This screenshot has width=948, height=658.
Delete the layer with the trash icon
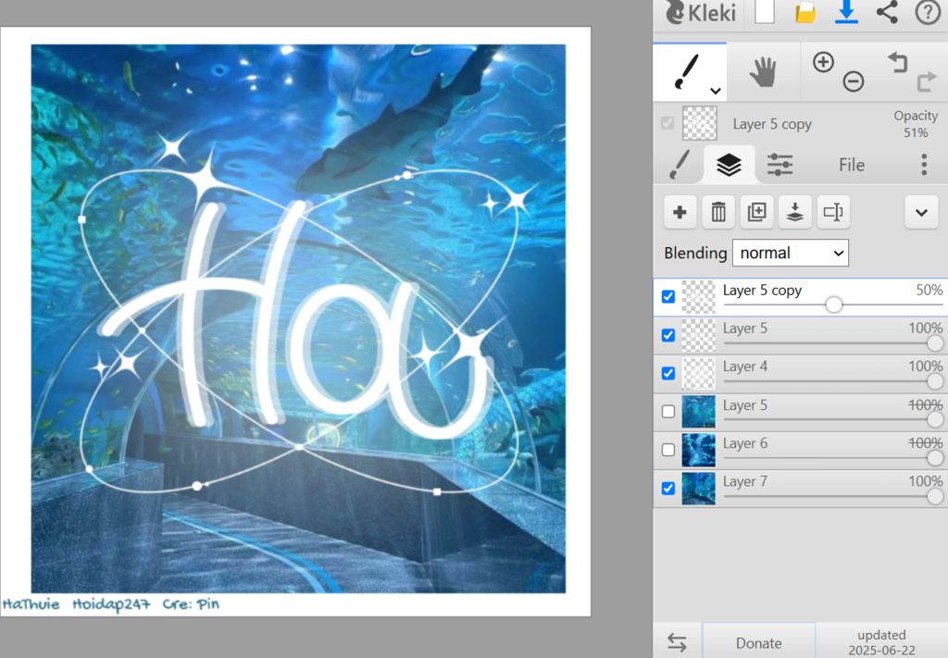(x=718, y=212)
